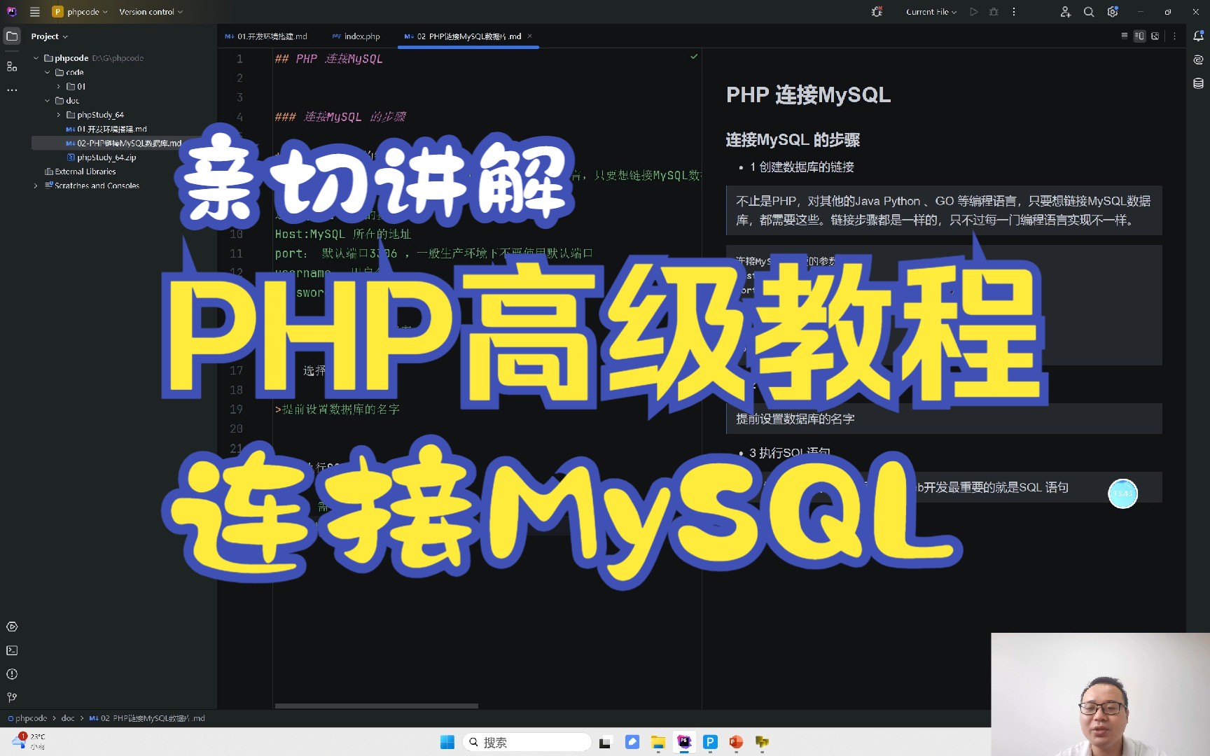The width and height of the screenshot is (1210, 756).
Task: Click the Debug bug icon next to Run
Action: tap(994, 12)
